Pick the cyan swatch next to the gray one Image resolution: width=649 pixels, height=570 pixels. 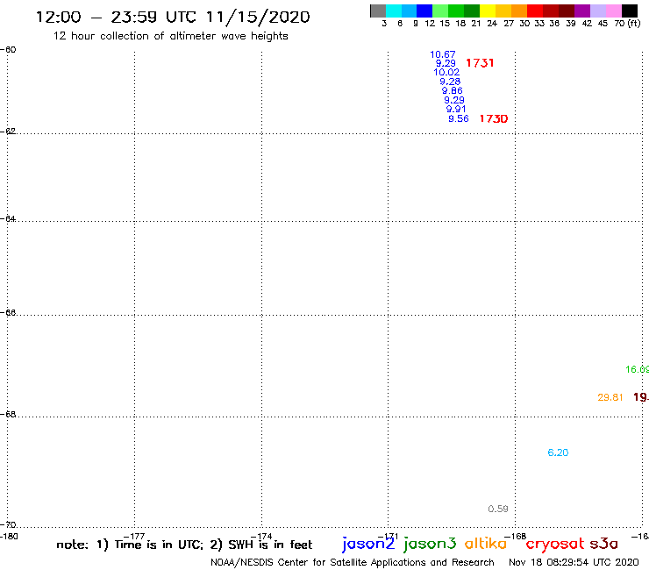394,11
